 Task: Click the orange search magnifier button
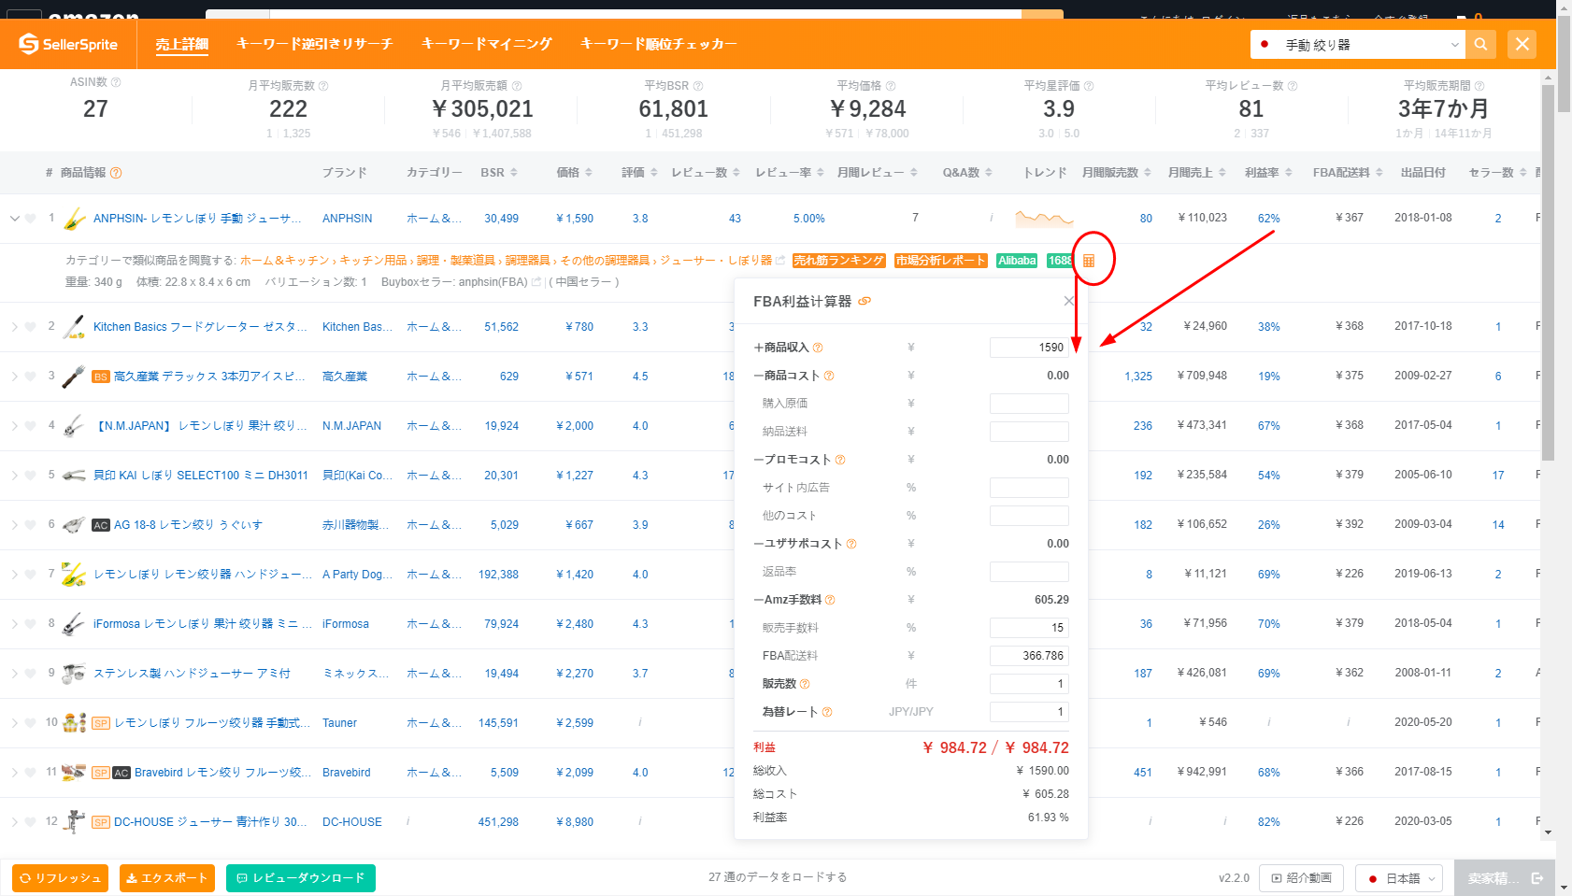click(1480, 44)
